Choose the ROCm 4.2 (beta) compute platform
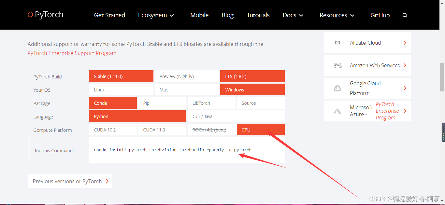This screenshot has height=205, width=445. (211, 130)
